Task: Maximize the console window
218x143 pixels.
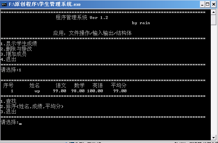Action: [x=207, y=5]
